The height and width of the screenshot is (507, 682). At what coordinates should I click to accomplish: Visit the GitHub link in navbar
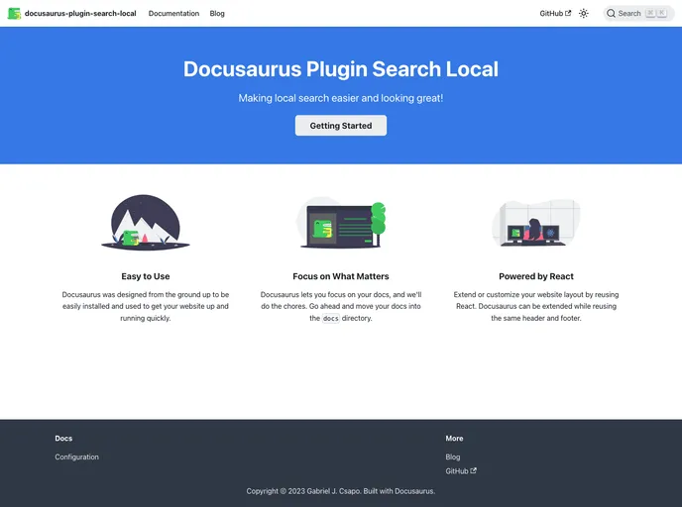pos(555,14)
